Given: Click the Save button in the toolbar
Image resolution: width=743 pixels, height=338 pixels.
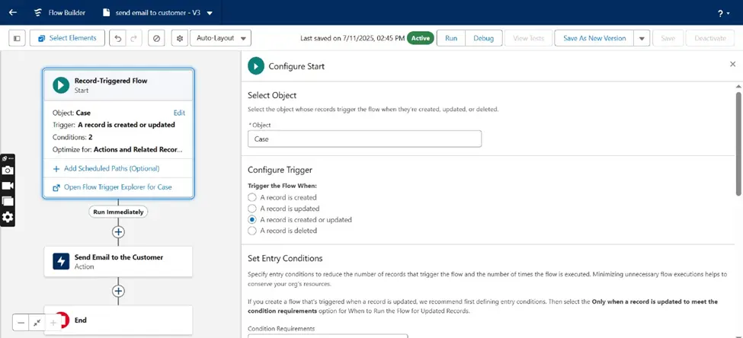Looking at the screenshot, I should click(668, 38).
